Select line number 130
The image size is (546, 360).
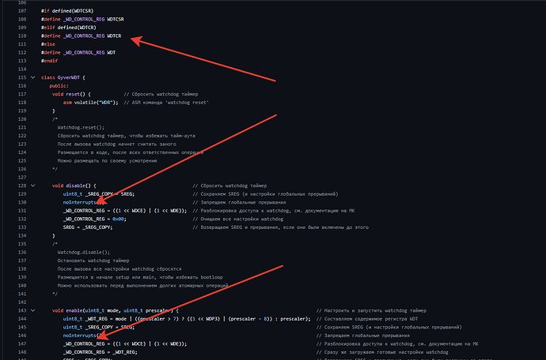coord(22,202)
